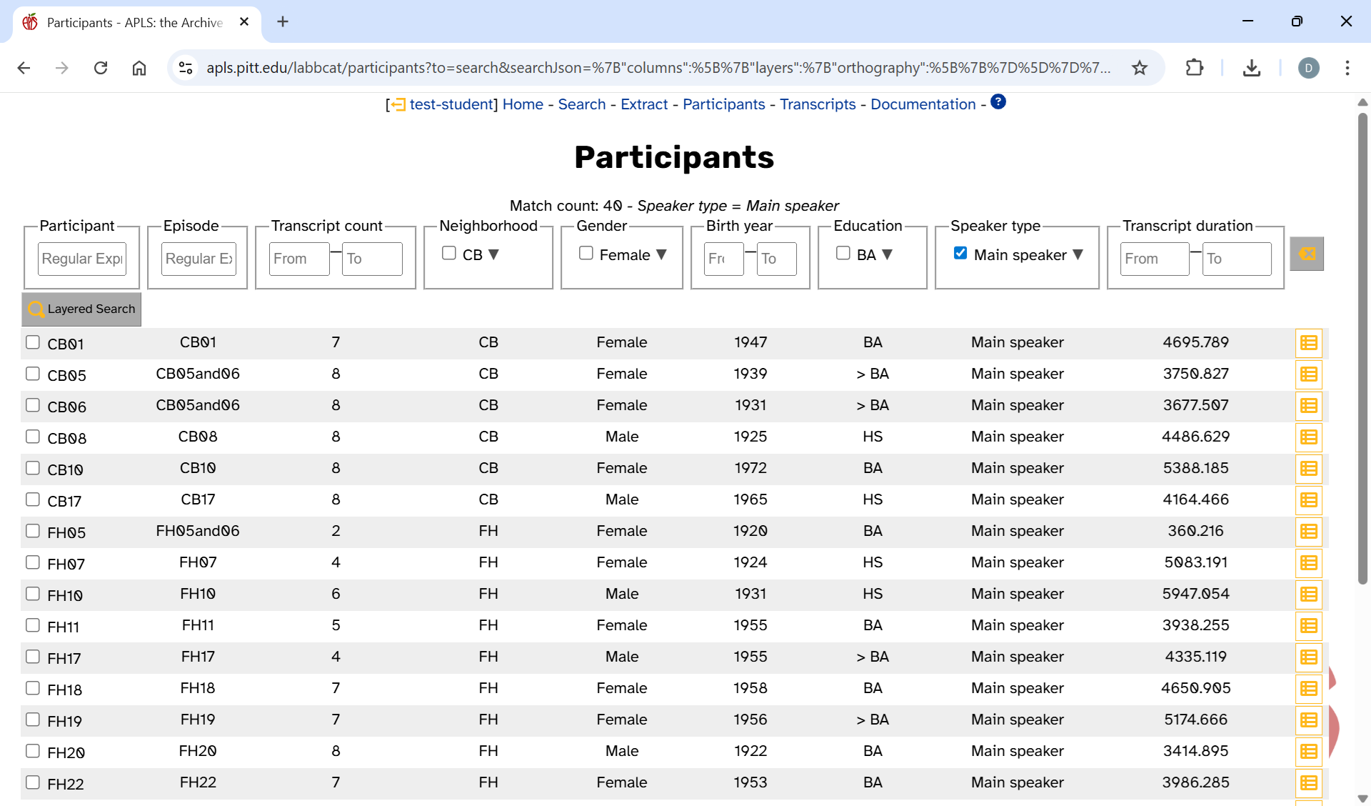Expand the Education BA dropdown arrow
Screen dimensions: 1371x806
pyautogui.click(x=888, y=254)
